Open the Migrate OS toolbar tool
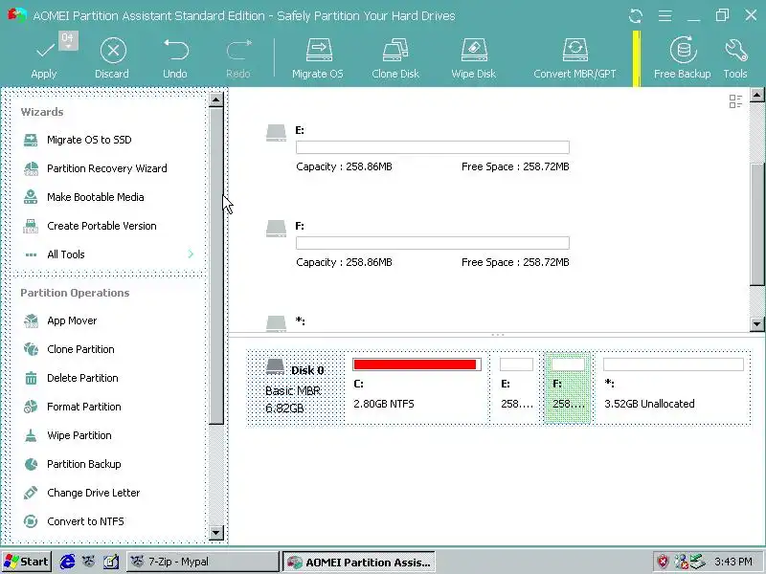Screen dimensions: 766x574 (318, 58)
